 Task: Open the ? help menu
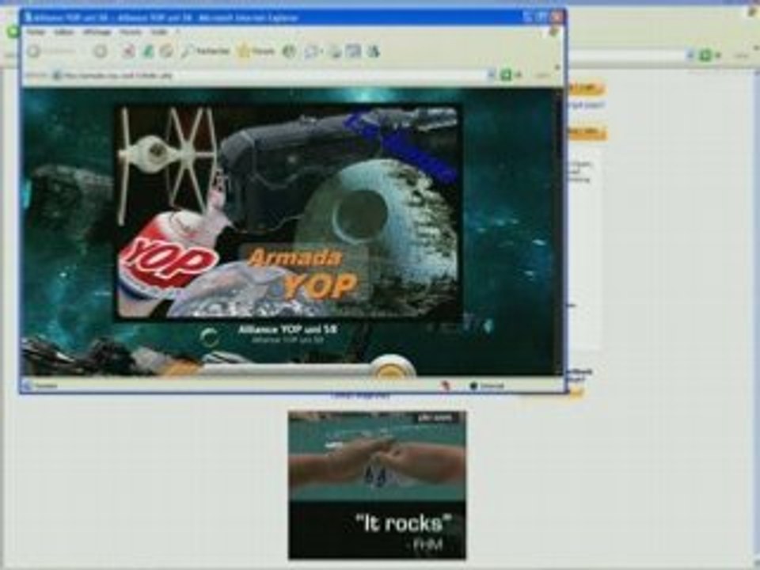(x=178, y=32)
